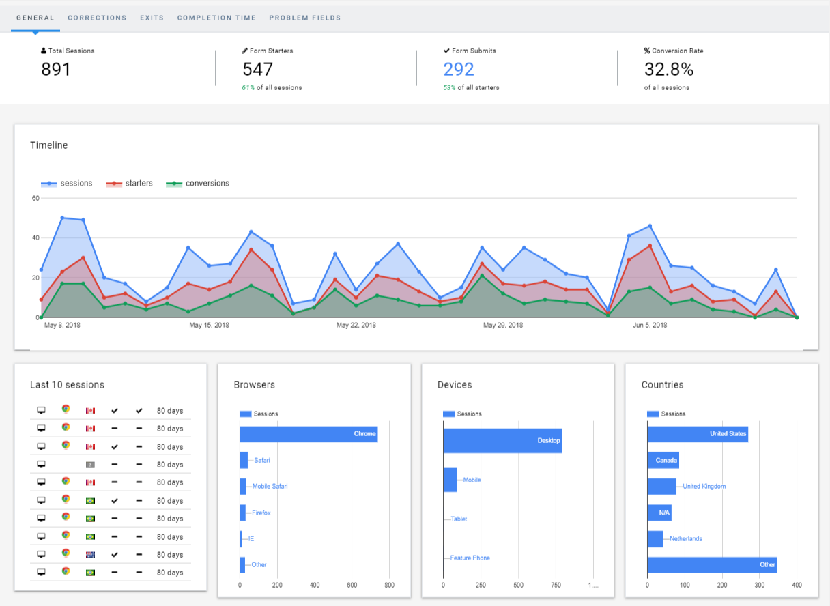Click the Mobile label in the Devices chart

tap(472, 480)
